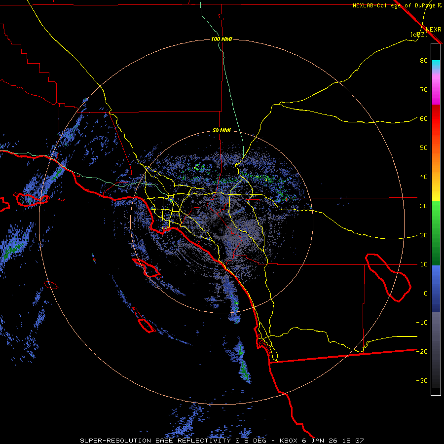Screen dimensions: 444x444
Task: Click the -30 value on the dBZ scale
Action: point(422,380)
